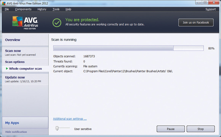Image resolution: width=221 pixels, height=137 pixels.
Task: Click the green protected checkmark icon
Action: (x=57, y=23)
